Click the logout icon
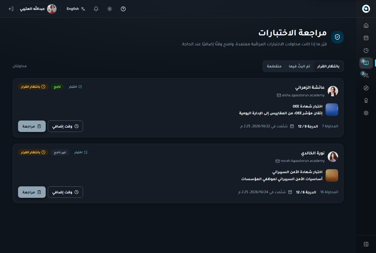The width and height of the screenshot is (376, 253). (11, 9)
